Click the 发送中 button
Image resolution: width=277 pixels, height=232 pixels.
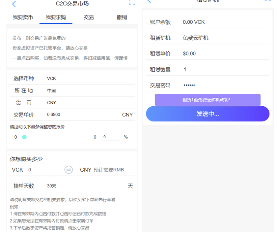208,114
